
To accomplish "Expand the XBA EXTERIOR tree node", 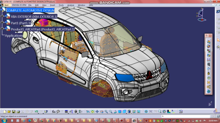I will tap(2, 16).
